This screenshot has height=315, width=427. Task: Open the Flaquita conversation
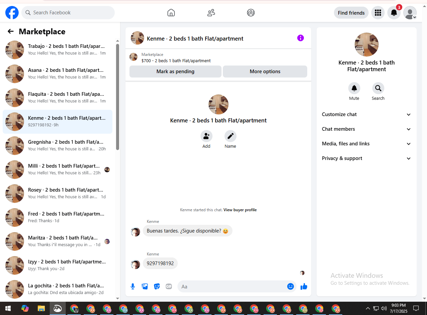click(57, 98)
